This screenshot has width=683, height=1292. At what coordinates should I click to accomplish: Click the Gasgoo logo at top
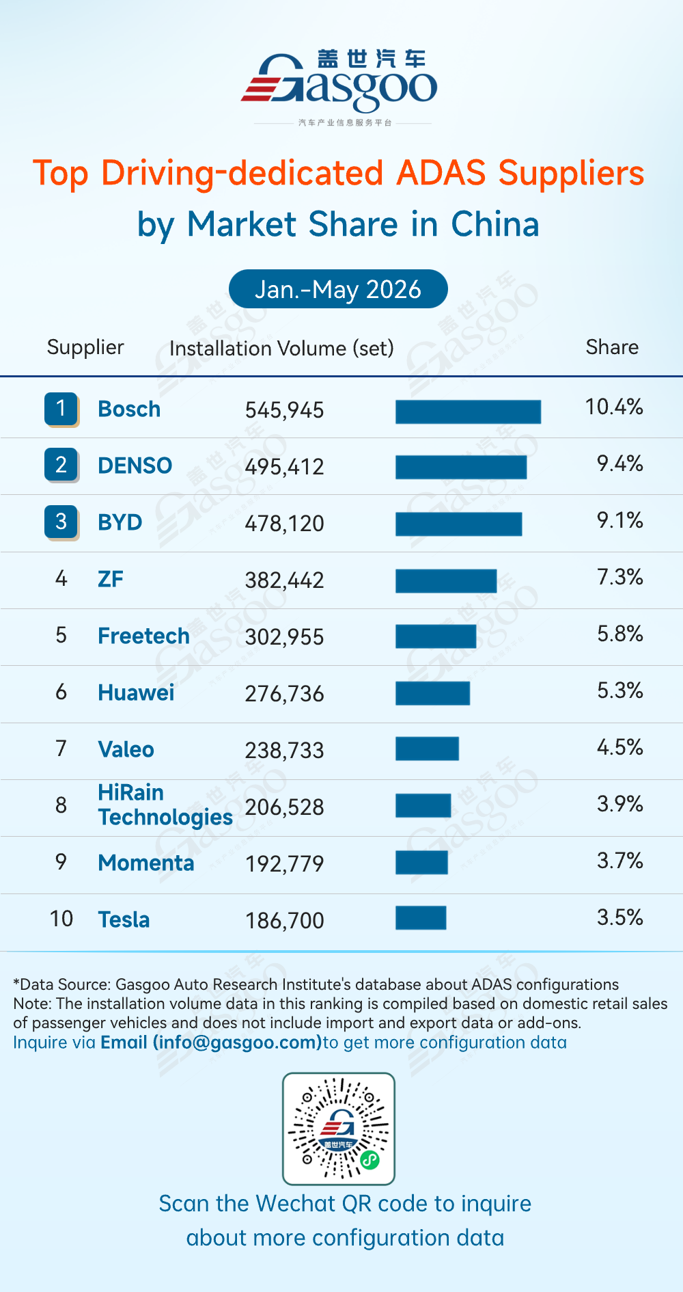339,88
